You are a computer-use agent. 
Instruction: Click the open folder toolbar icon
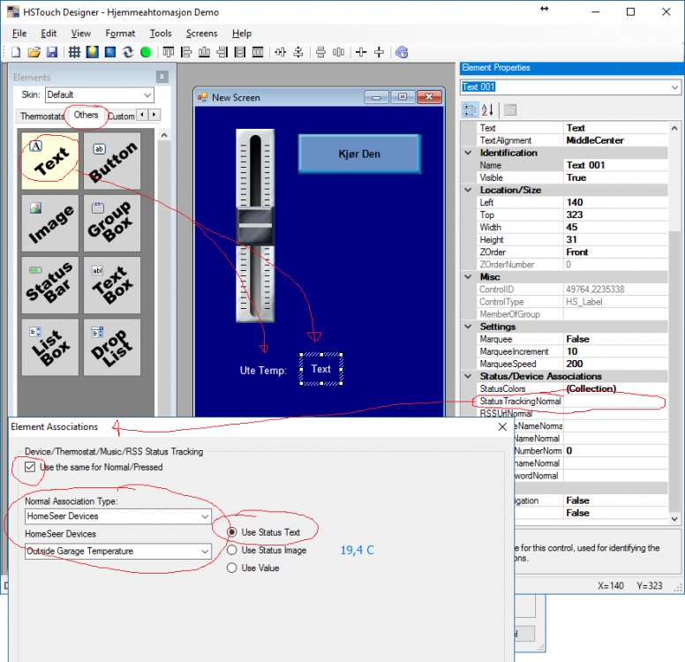pyautogui.click(x=34, y=52)
